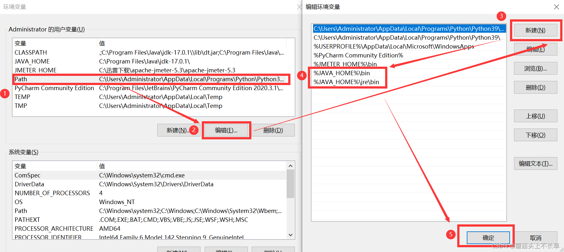This screenshot has height=252, width=564.
Task: Click system variables 值 column header
Action: point(192,166)
